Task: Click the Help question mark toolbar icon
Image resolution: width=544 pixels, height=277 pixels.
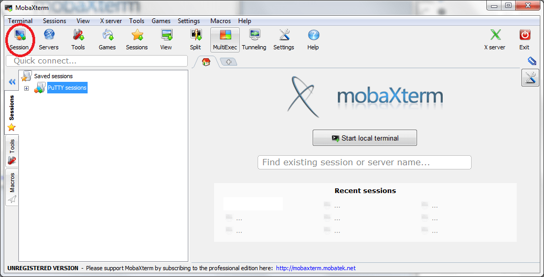Action: pos(313,40)
